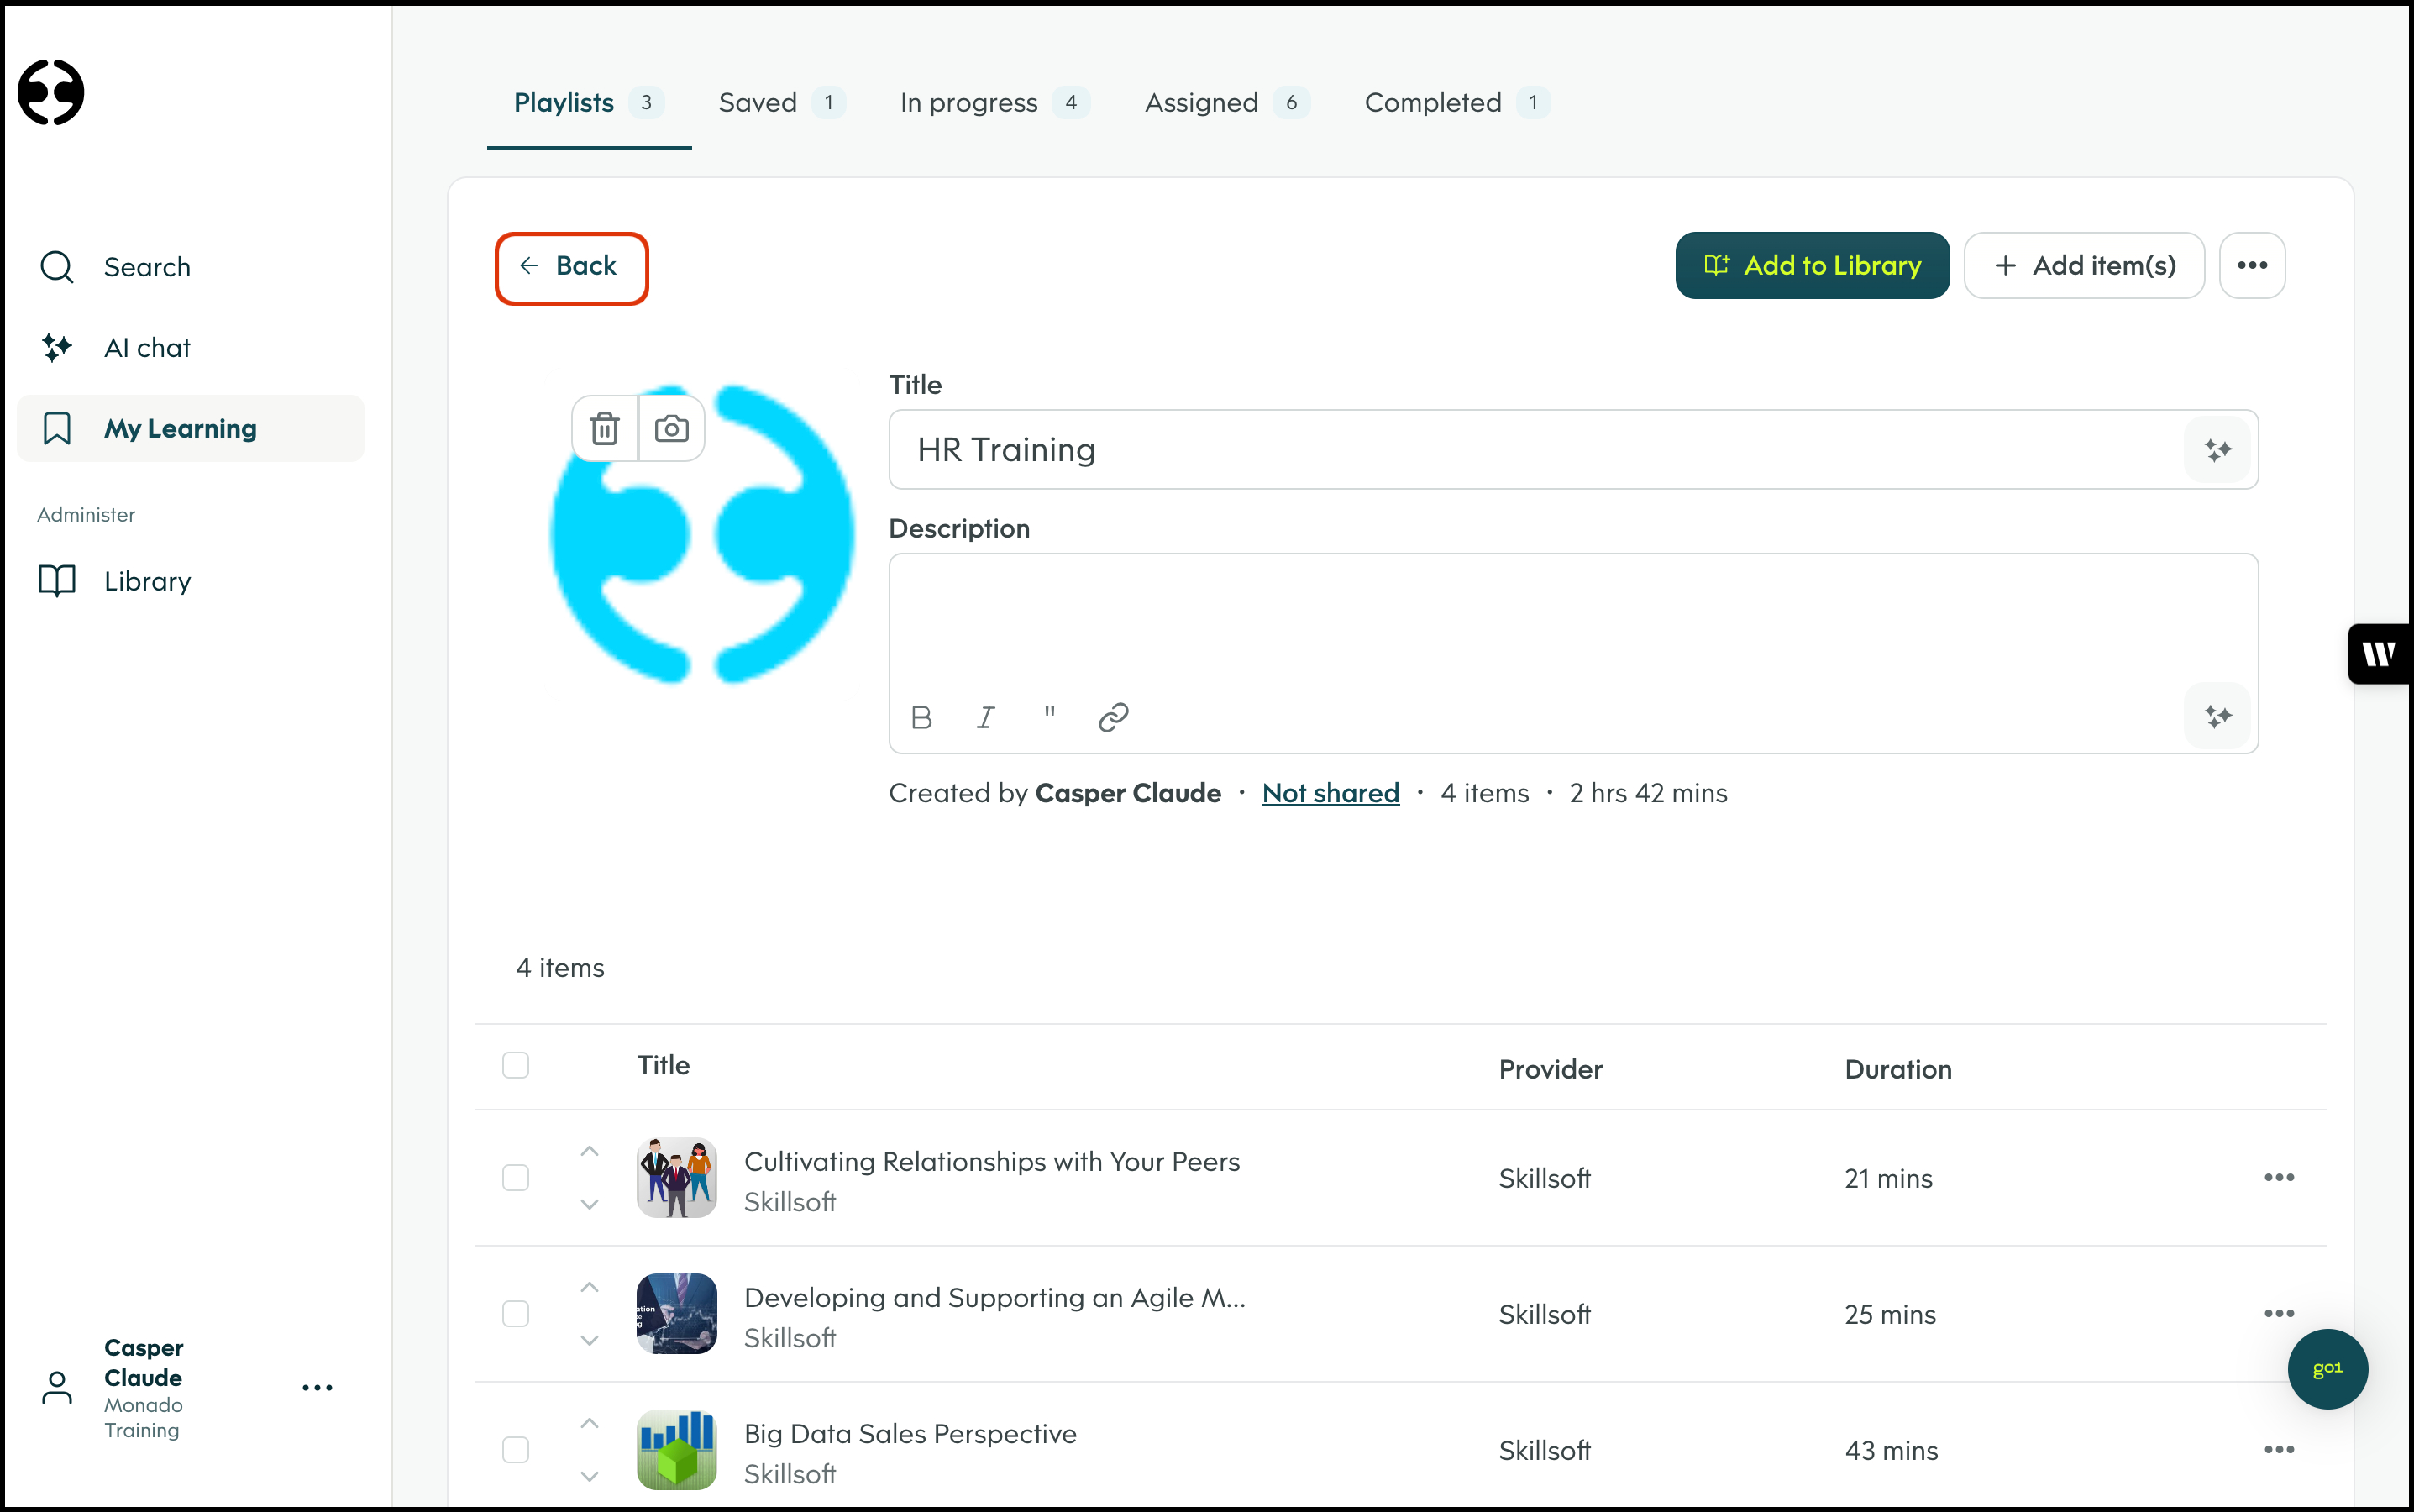Image resolution: width=2414 pixels, height=1512 pixels.
Task: Select the Developing and Supporting an Agile checkbox
Action: [x=515, y=1314]
